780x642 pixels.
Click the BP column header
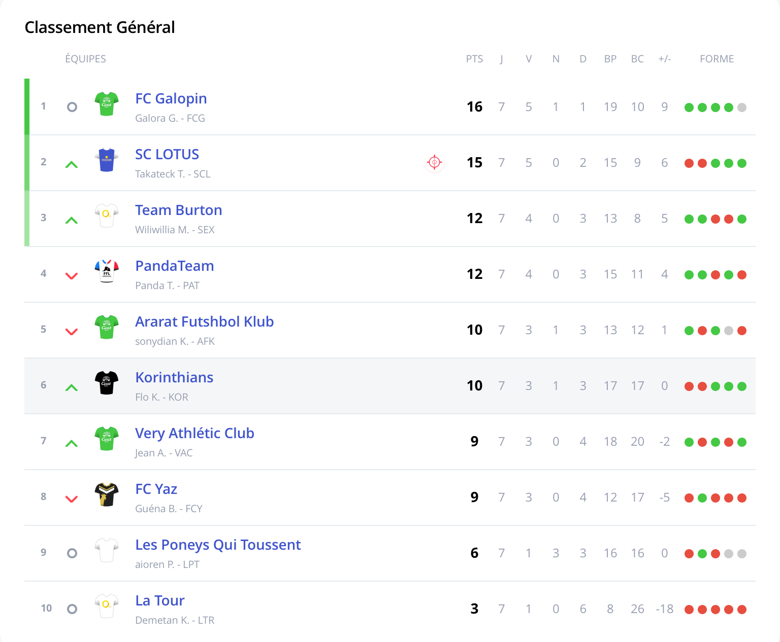(610, 59)
